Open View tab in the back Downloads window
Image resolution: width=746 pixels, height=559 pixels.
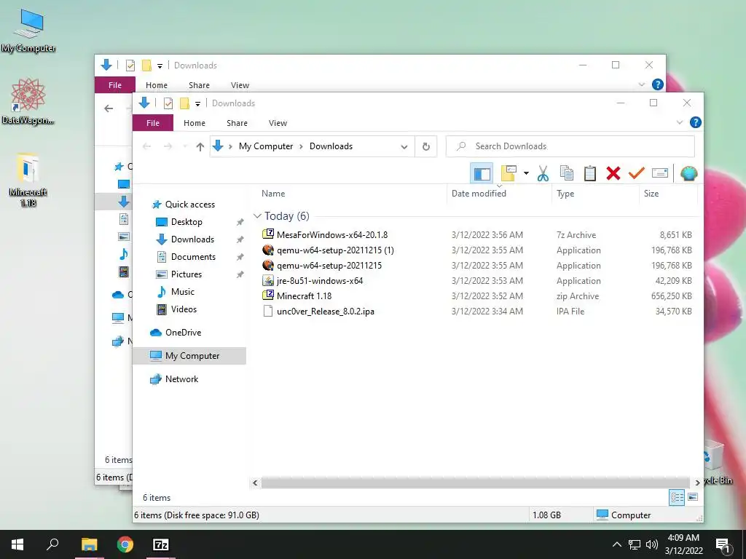point(240,85)
